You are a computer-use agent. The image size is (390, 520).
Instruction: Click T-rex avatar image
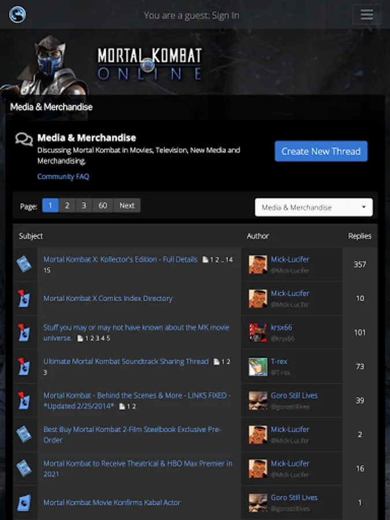(x=258, y=366)
